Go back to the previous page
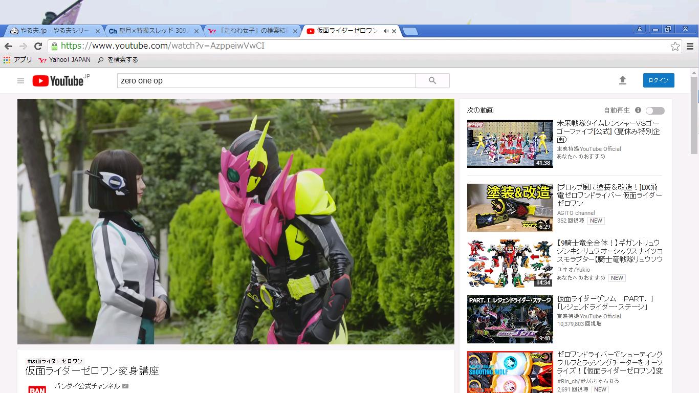699x393 pixels. click(9, 46)
